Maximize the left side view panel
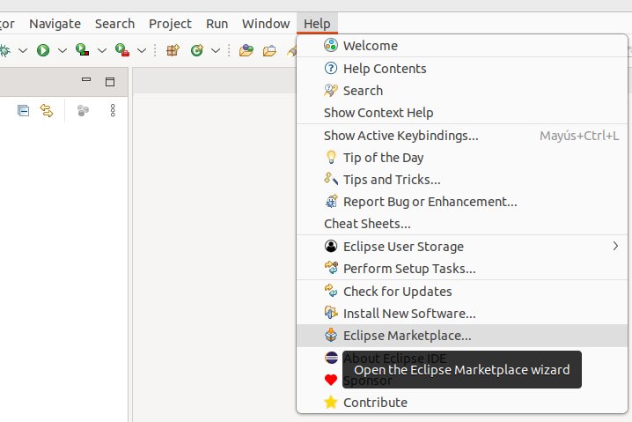This screenshot has width=632, height=422. (110, 82)
